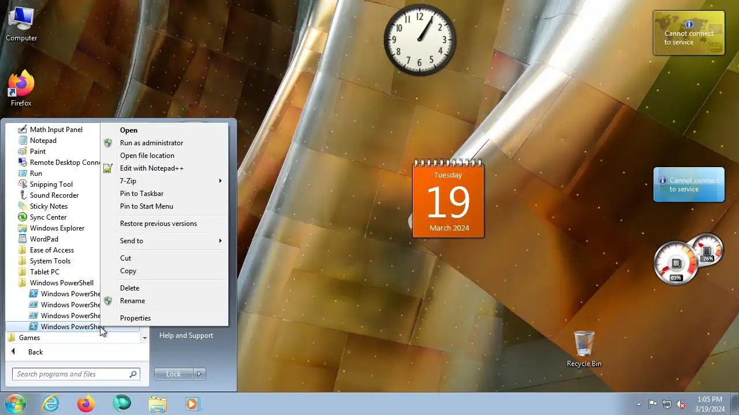This screenshot has width=739, height=415.
Task: Choose Restore previous versions
Action: (165, 224)
